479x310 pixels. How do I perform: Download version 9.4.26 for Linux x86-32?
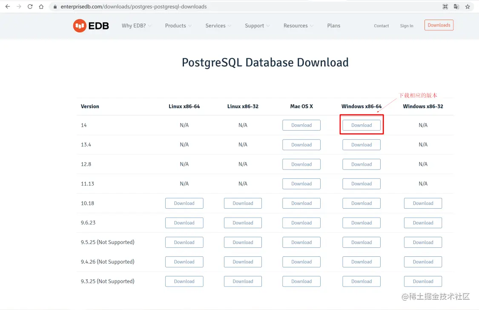(243, 262)
